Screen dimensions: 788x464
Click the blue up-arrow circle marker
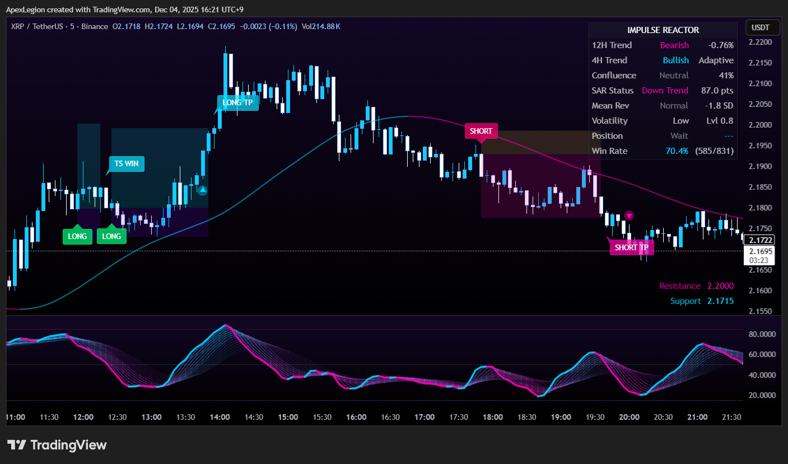tap(203, 190)
